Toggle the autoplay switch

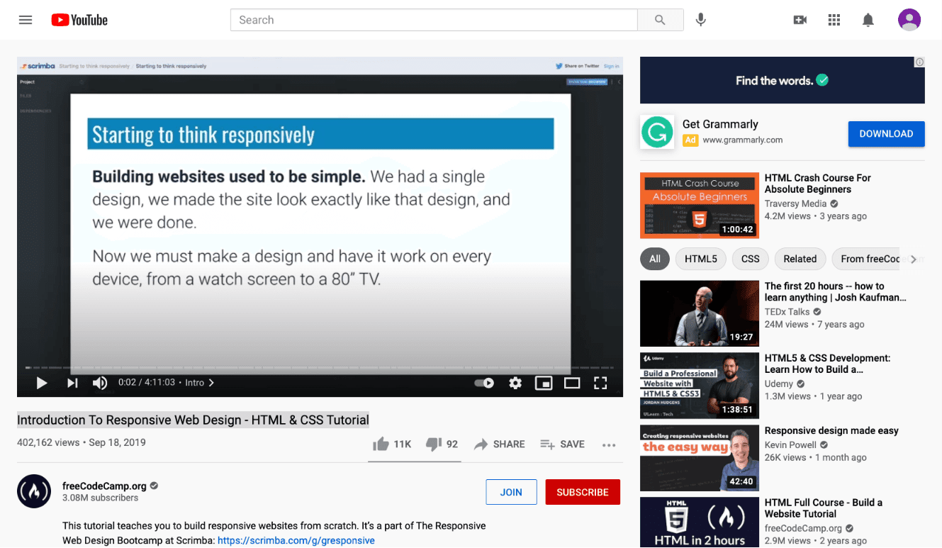point(484,383)
